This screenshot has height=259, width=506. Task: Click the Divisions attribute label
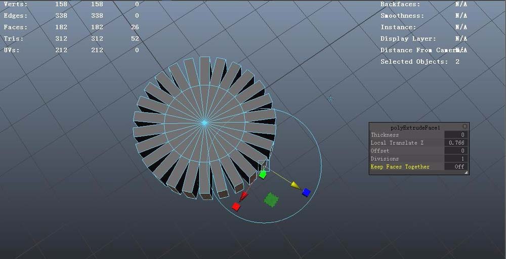point(385,159)
